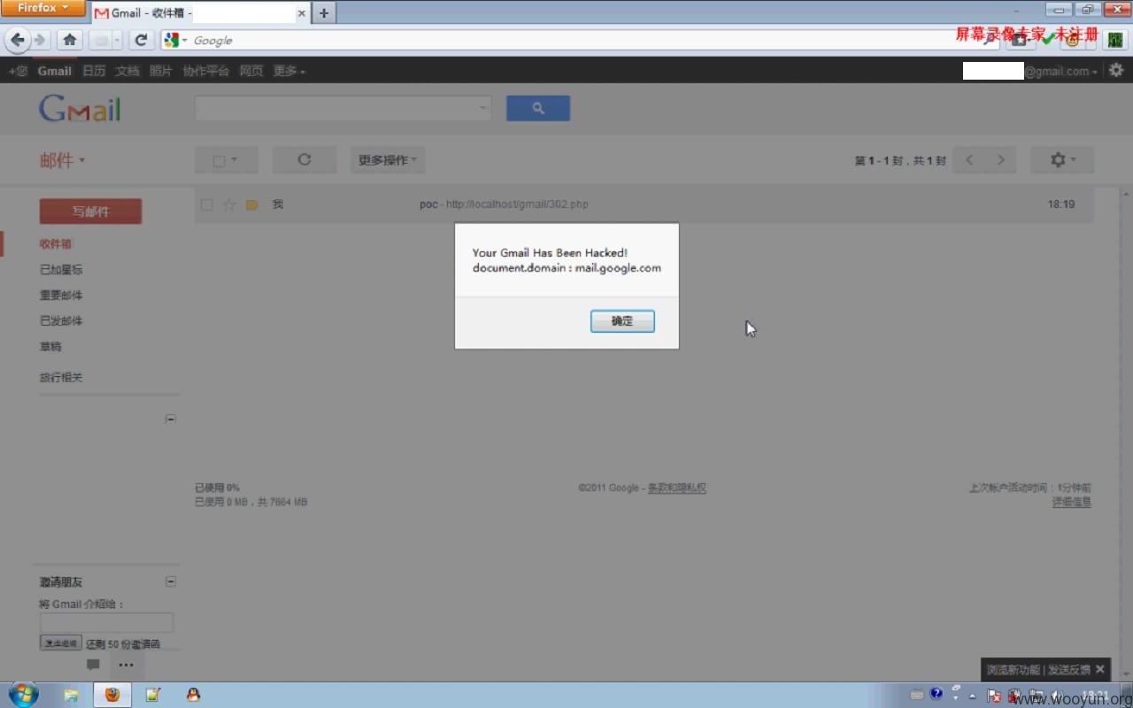The width and height of the screenshot is (1133, 708).
Task: Close the 浏览新功能 notification with X
Action: tap(1100, 669)
